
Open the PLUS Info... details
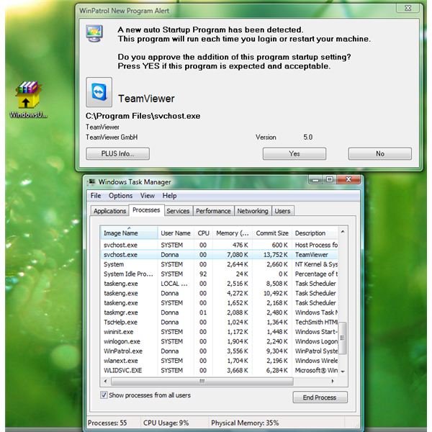point(117,153)
